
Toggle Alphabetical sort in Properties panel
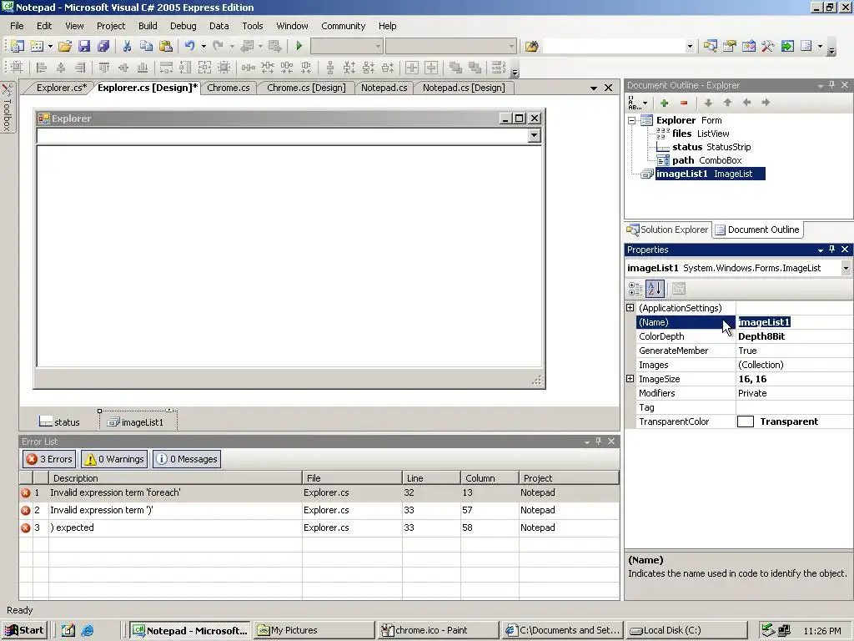click(x=655, y=289)
